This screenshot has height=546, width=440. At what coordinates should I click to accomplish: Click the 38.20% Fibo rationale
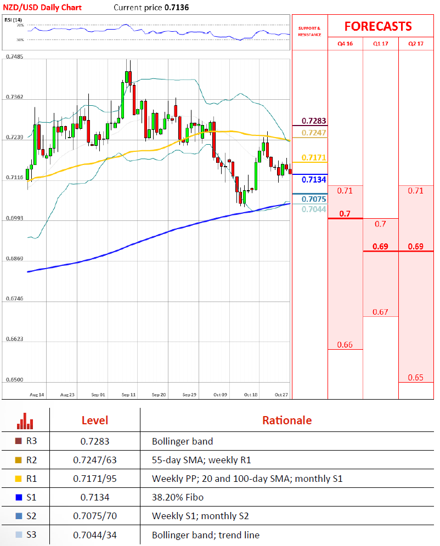(x=178, y=497)
